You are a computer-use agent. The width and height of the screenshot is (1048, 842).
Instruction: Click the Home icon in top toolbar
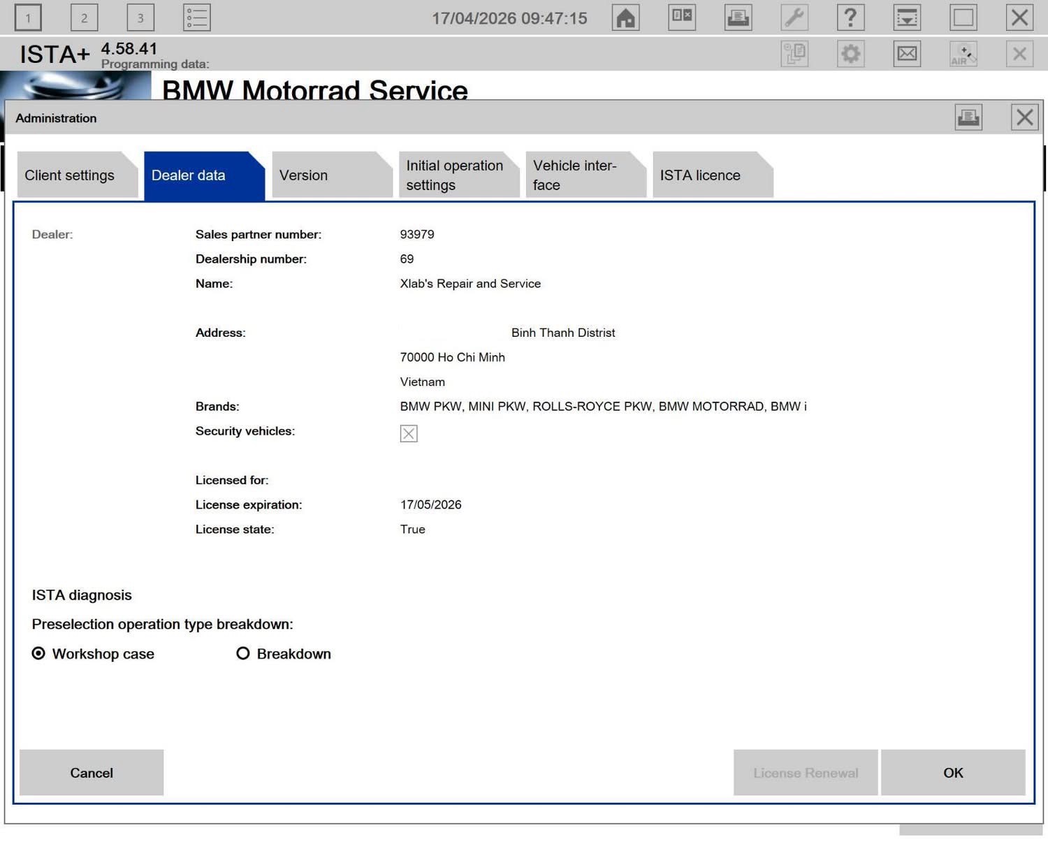(625, 17)
